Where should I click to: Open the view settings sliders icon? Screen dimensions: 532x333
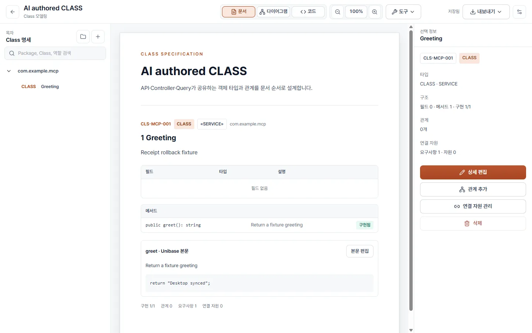coord(519,12)
